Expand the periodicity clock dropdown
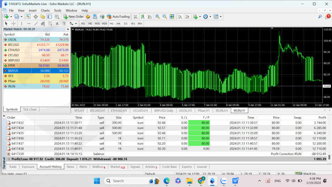 211,17
